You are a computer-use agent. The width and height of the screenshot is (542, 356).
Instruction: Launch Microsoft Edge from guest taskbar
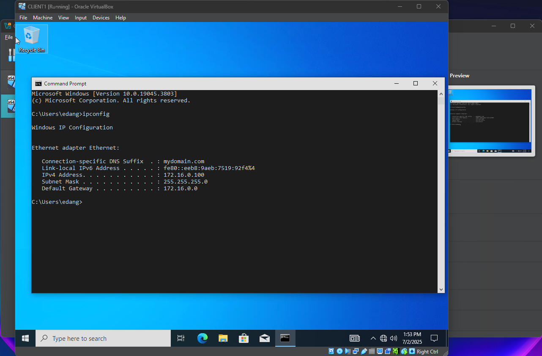(203, 338)
